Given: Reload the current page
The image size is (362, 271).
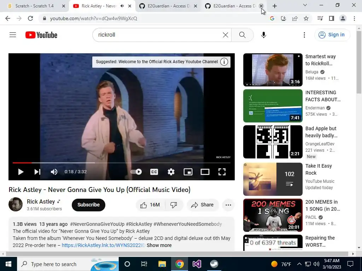Looking at the screenshot, I should (x=30, y=18).
